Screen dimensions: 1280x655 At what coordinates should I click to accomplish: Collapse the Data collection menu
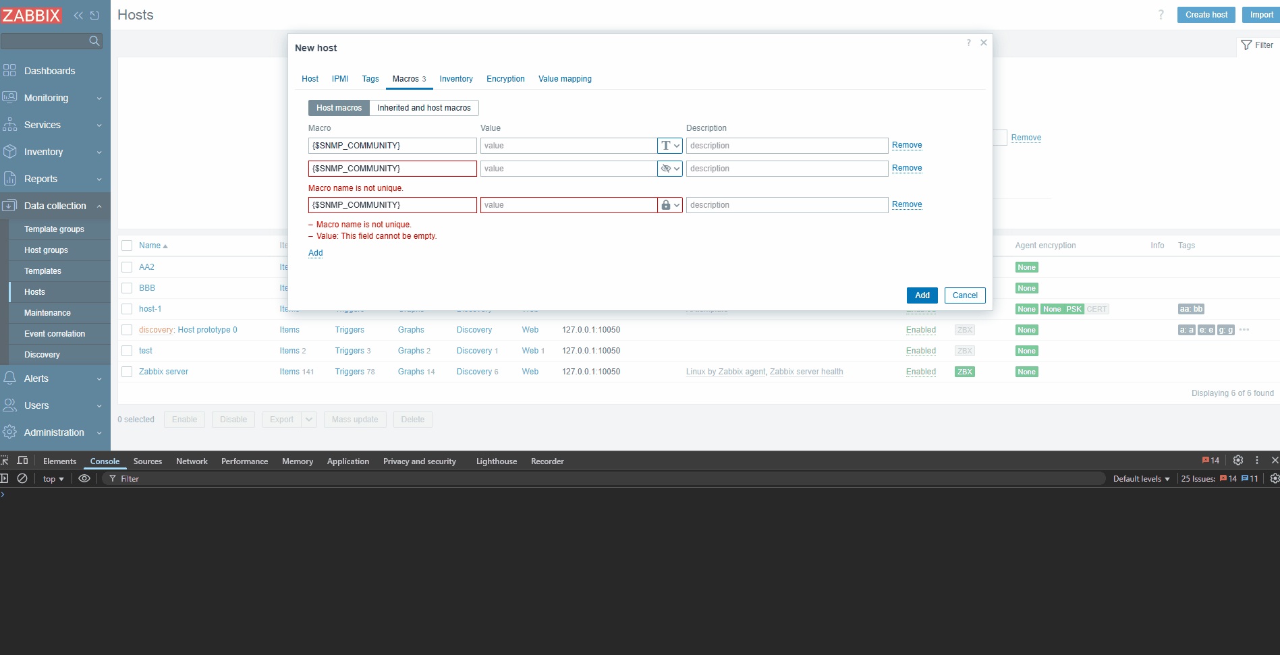[x=99, y=206]
